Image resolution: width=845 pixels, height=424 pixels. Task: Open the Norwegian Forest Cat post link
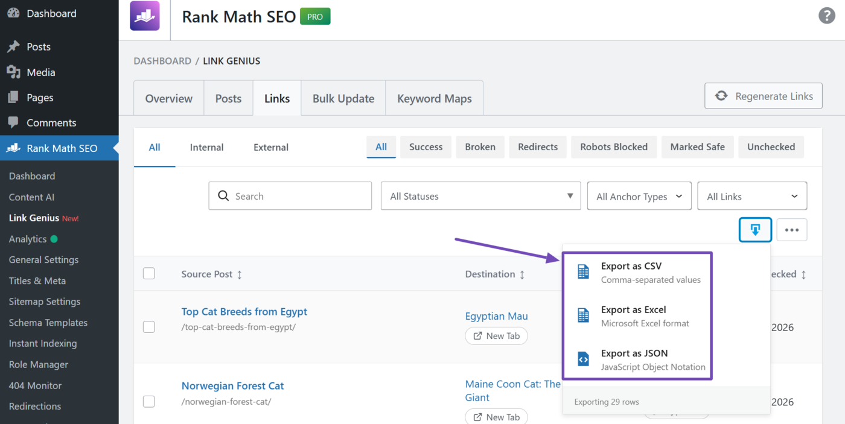[x=232, y=386]
